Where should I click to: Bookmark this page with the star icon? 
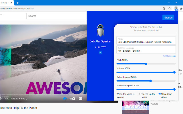(170, 9)
